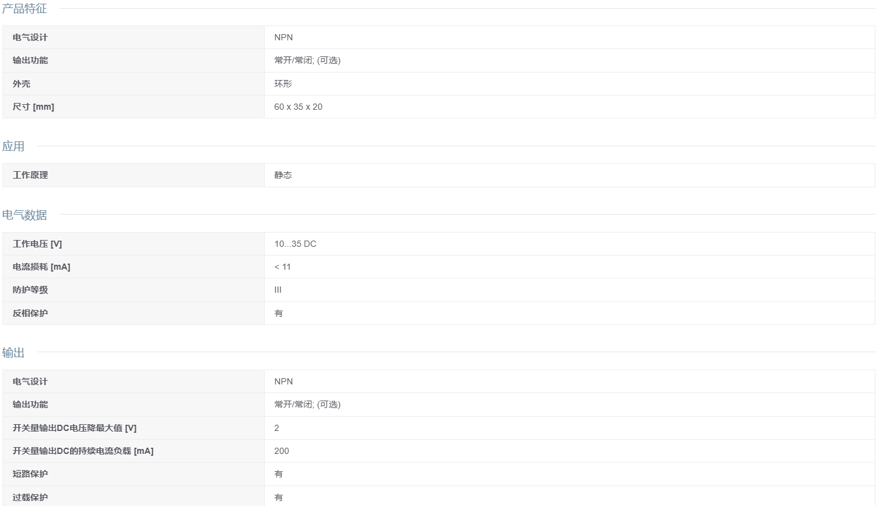Click the 静态 value
This screenshot has height=506, width=881.
coord(283,175)
